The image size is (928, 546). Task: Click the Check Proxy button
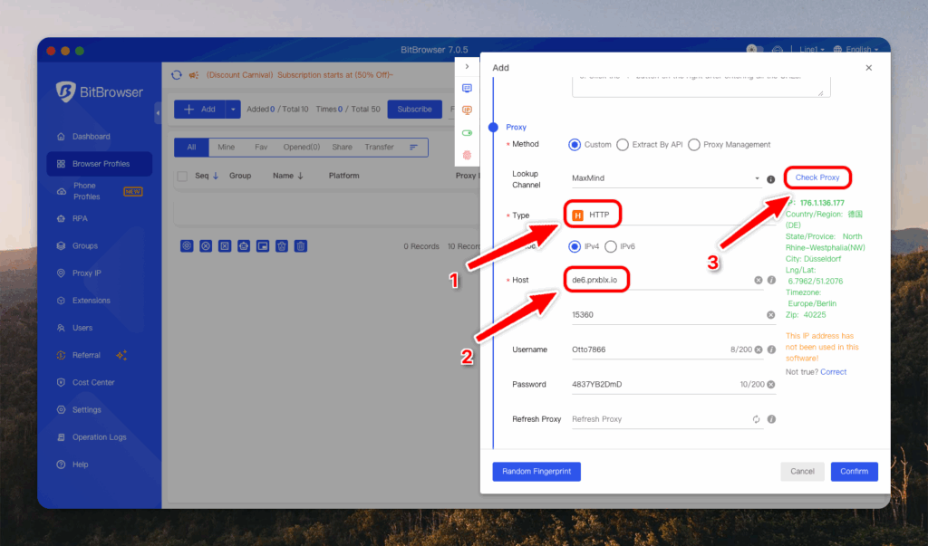[x=817, y=177]
